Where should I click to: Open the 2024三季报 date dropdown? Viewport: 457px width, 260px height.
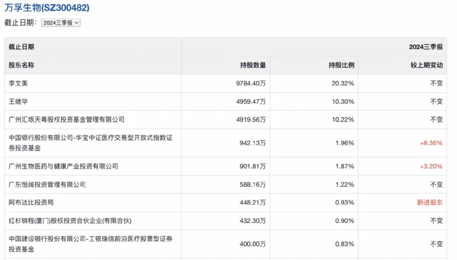(61, 23)
